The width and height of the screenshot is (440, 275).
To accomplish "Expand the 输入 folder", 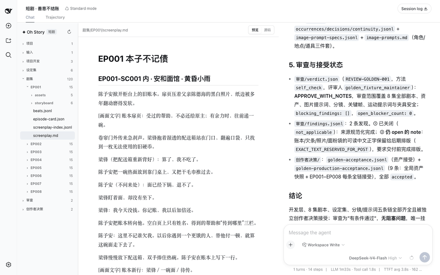I will point(48,52).
